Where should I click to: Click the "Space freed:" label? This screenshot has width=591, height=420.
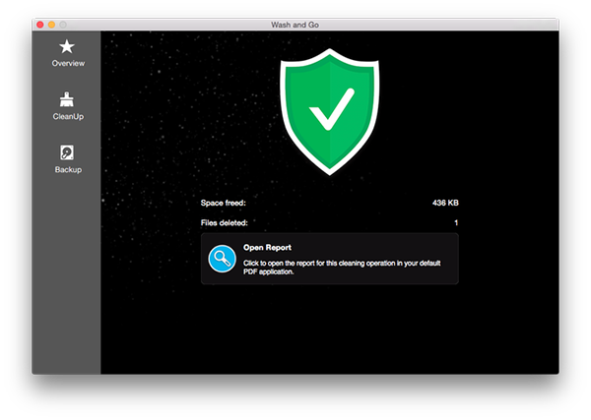coord(224,203)
